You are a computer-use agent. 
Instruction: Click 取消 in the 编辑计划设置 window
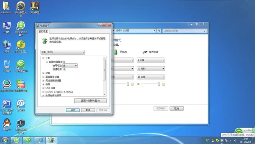click(x=176, y=109)
